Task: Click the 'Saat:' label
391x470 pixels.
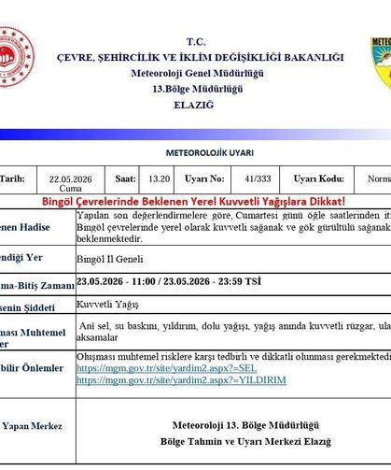Action: pyautogui.click(x=125, y=178)
